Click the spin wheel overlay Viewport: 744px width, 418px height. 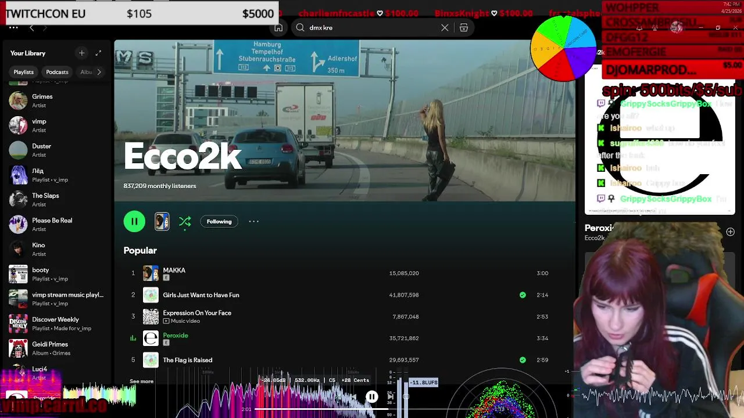(563, 48)
